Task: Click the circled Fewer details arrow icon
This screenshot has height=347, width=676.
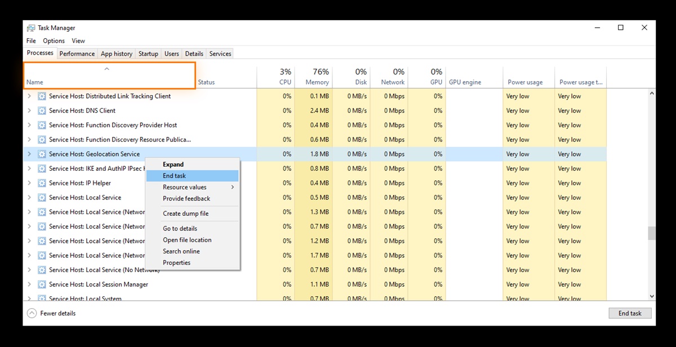Action: point(32,313)
